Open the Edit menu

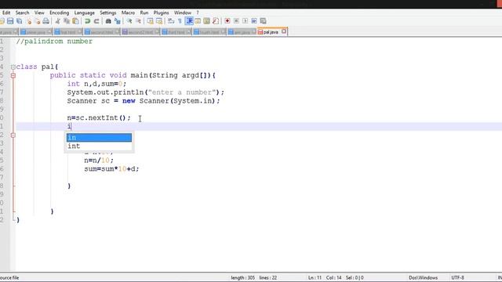click(6, 13)
